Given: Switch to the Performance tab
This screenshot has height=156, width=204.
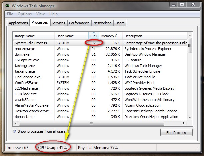Looking at the screenshot, I should pyautogui.click(x=79, y=23).
